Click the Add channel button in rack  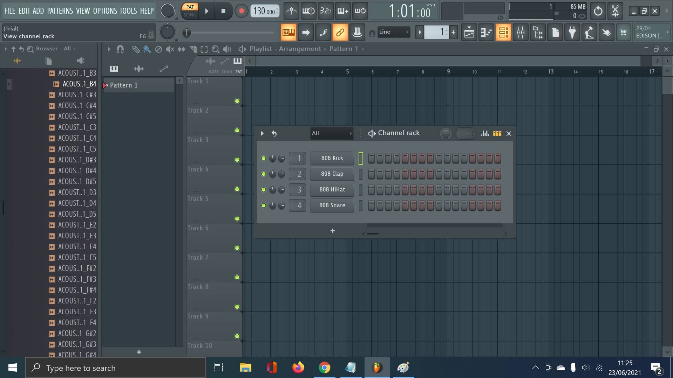(332, 230)
